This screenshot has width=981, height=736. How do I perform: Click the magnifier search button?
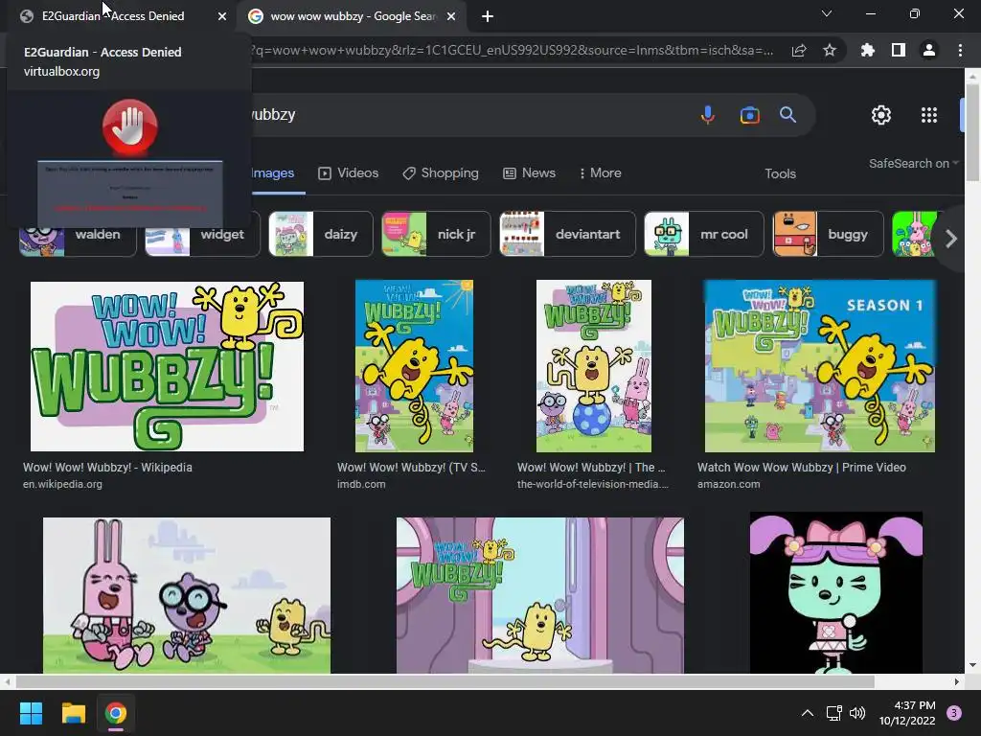point(787,115)
